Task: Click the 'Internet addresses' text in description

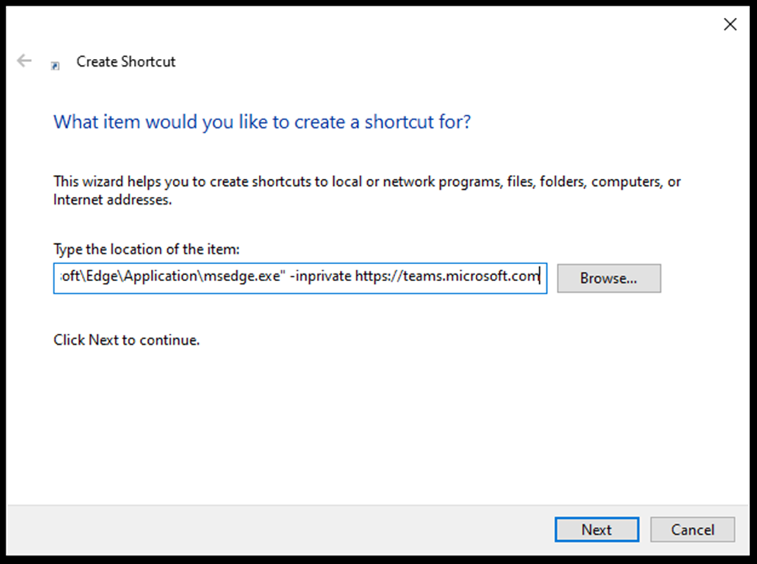Action: [x=112, y=200]
